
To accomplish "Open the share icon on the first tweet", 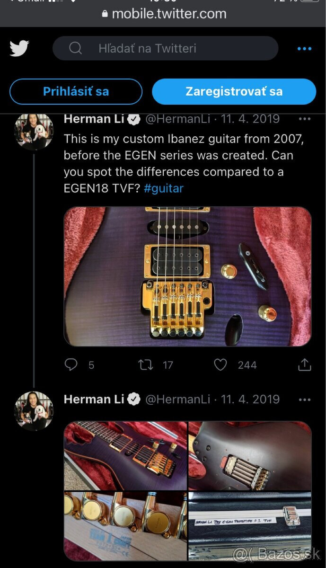I will (305, 364).
